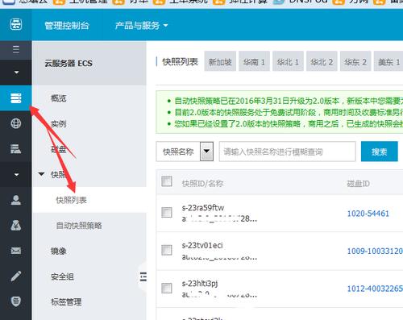Click the sidebar collapse handle icon

[143, 276]
